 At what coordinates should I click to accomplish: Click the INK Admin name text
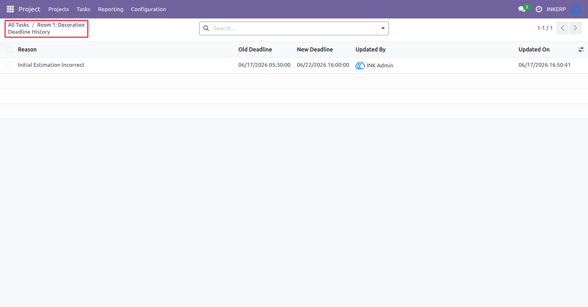point(380,65)
